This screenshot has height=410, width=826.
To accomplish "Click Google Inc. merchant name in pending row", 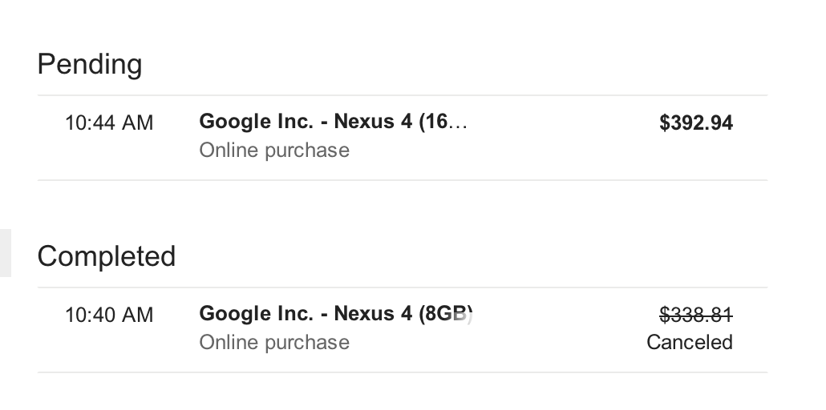I will pos(257,122).
